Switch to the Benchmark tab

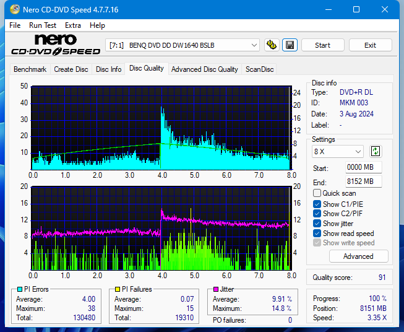point(30,69)
